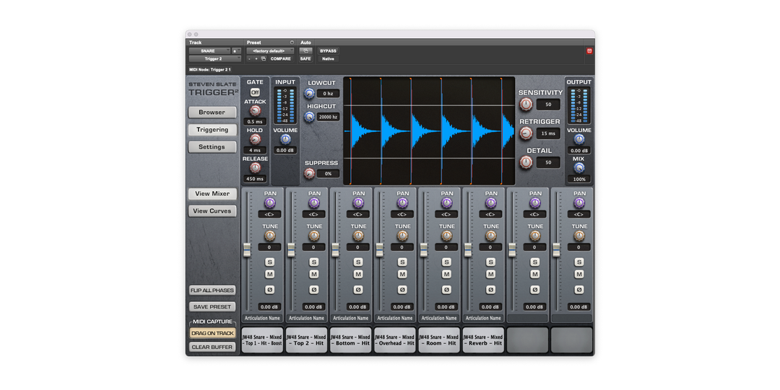
Task: Solo the Top 1 Hit Boost channel
Action: pos(270,262)
